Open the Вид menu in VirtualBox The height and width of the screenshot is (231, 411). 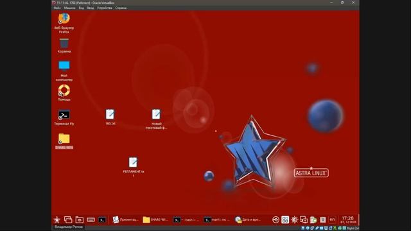coord(82,8)
